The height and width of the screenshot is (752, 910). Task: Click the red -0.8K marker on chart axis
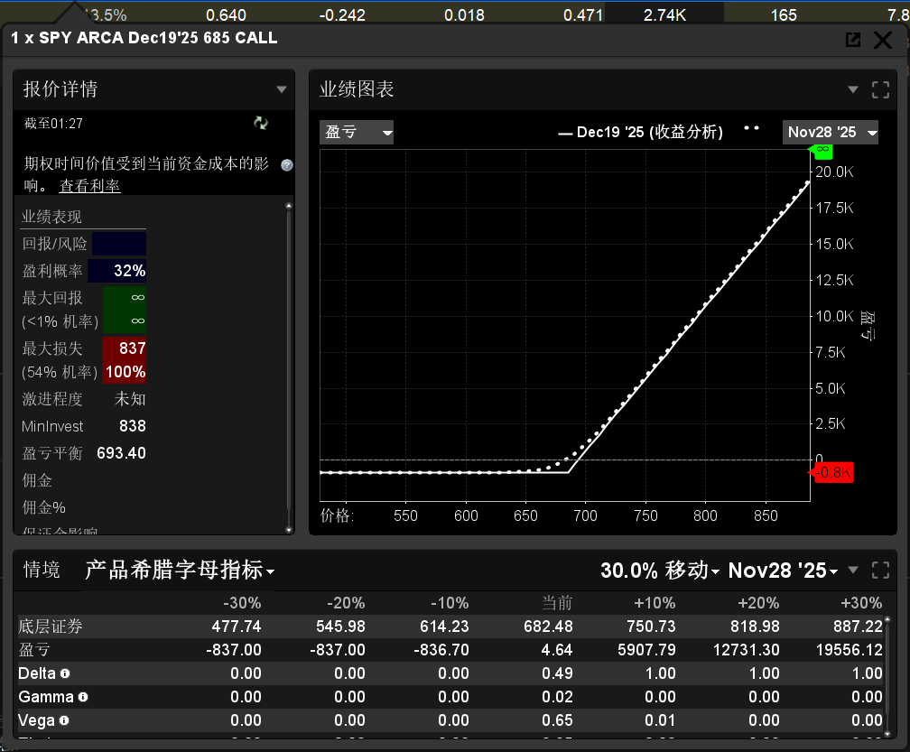832,473
